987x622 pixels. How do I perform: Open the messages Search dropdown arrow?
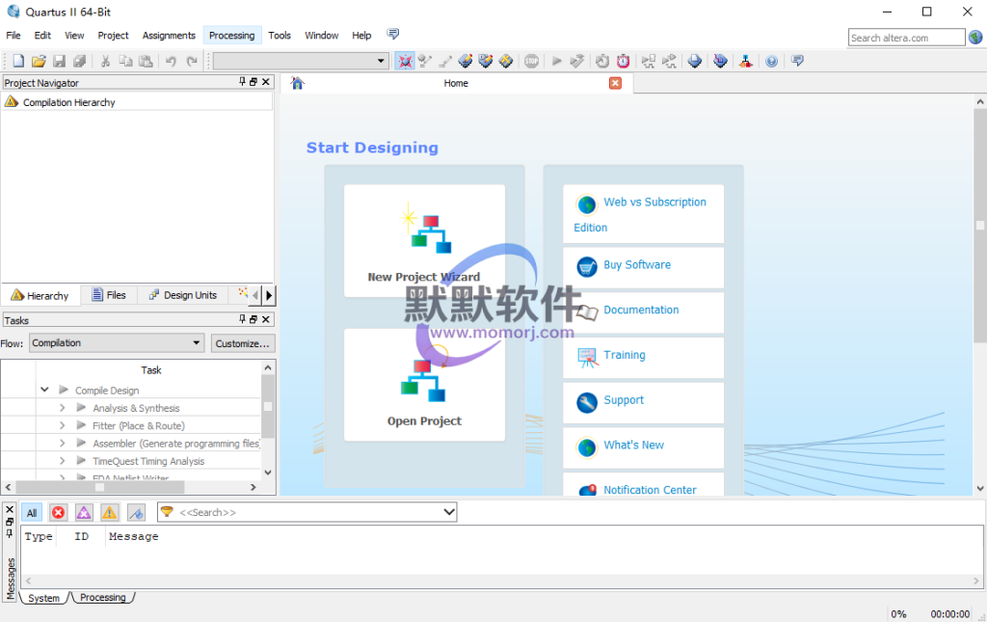[449, 512]
